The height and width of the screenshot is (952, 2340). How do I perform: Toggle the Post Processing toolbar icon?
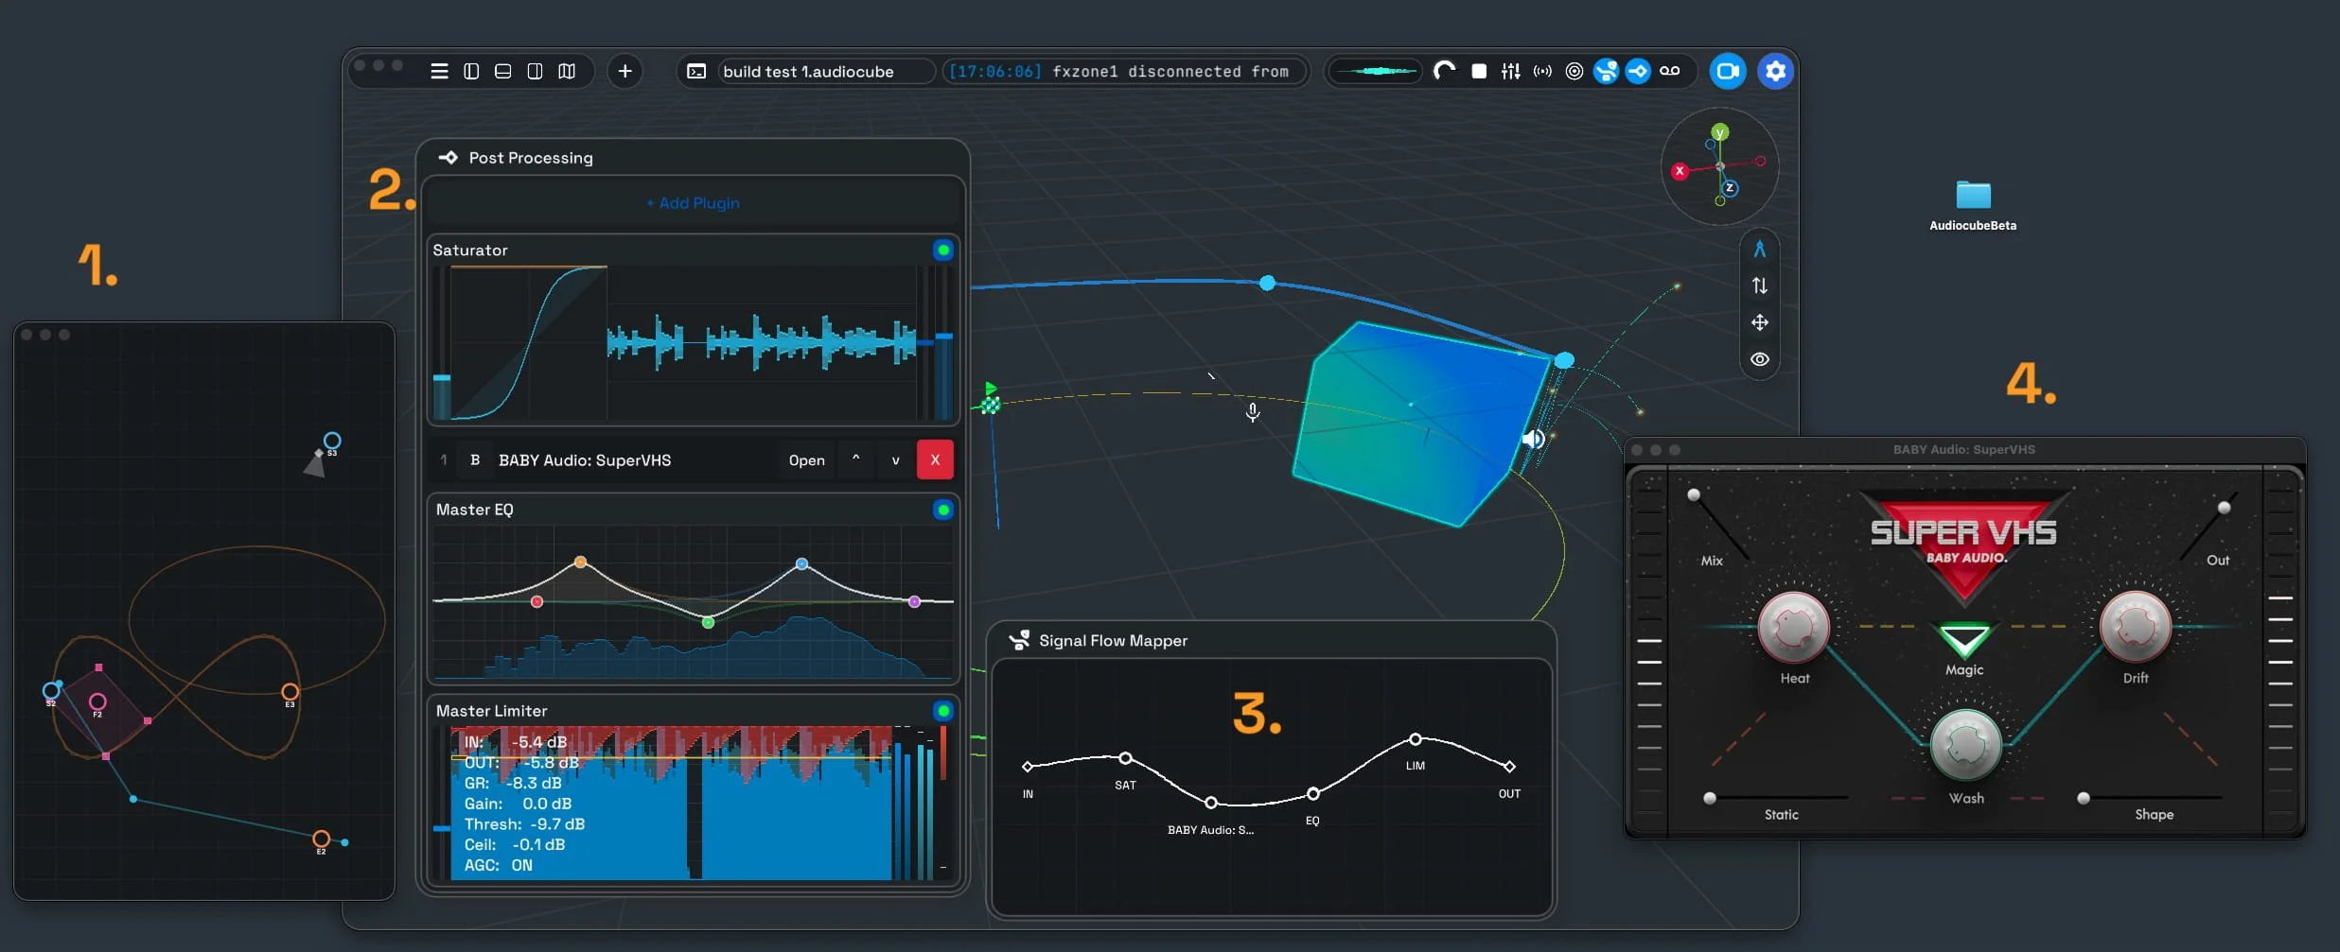pos(1638,71)
